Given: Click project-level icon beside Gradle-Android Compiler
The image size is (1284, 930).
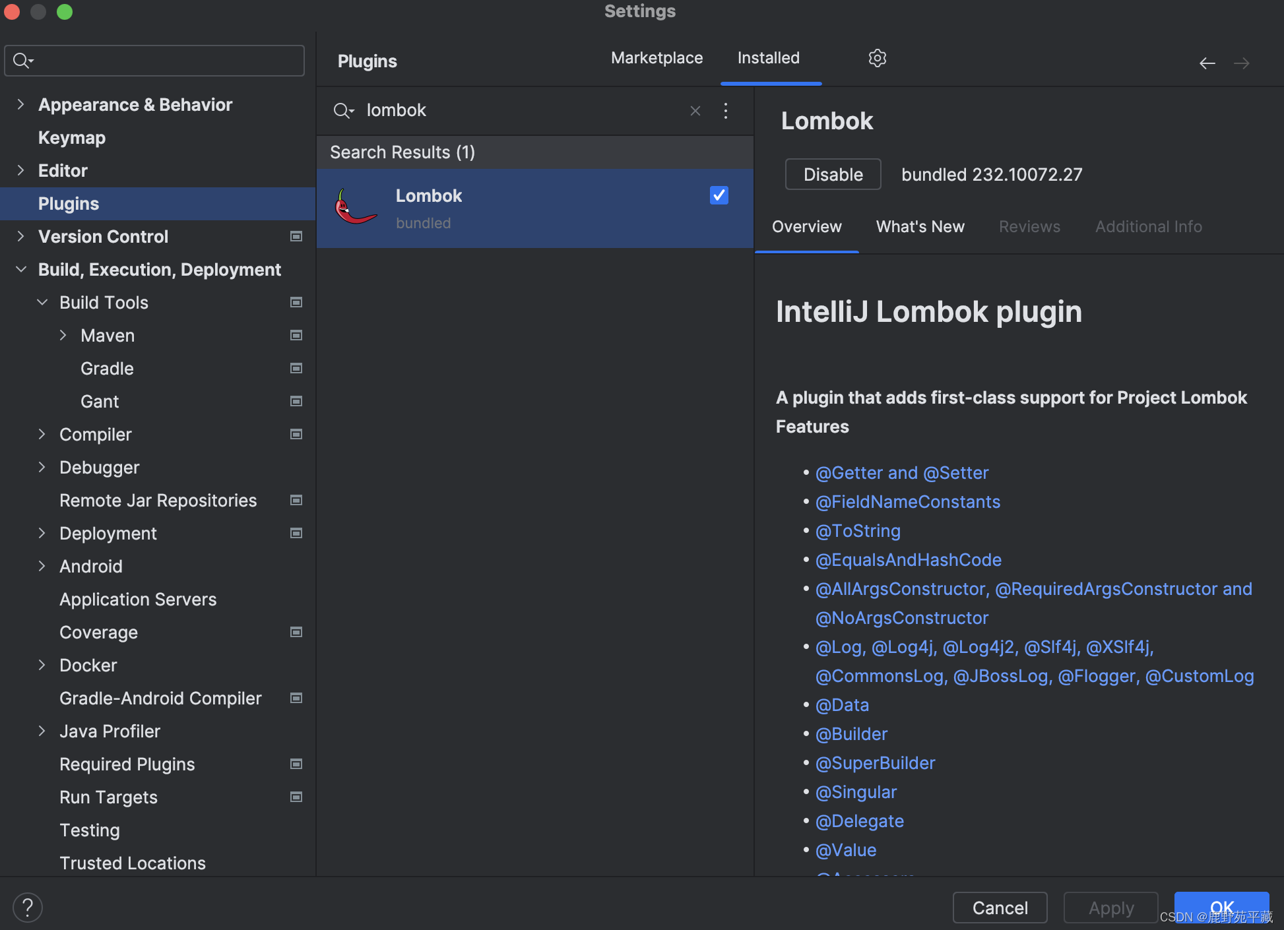Looking at the screenshot, I should coord(296,698).
